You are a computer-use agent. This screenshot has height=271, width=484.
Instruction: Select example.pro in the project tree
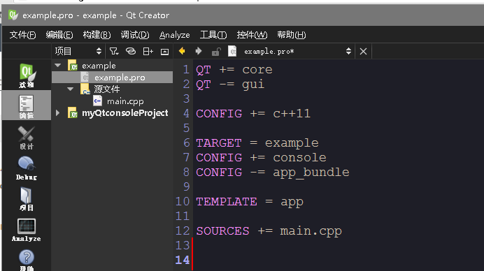tap(120, 78)
